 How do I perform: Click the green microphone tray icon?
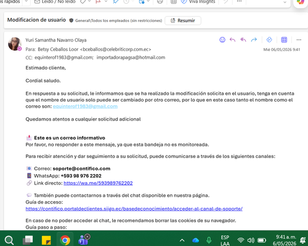[209, 240]
